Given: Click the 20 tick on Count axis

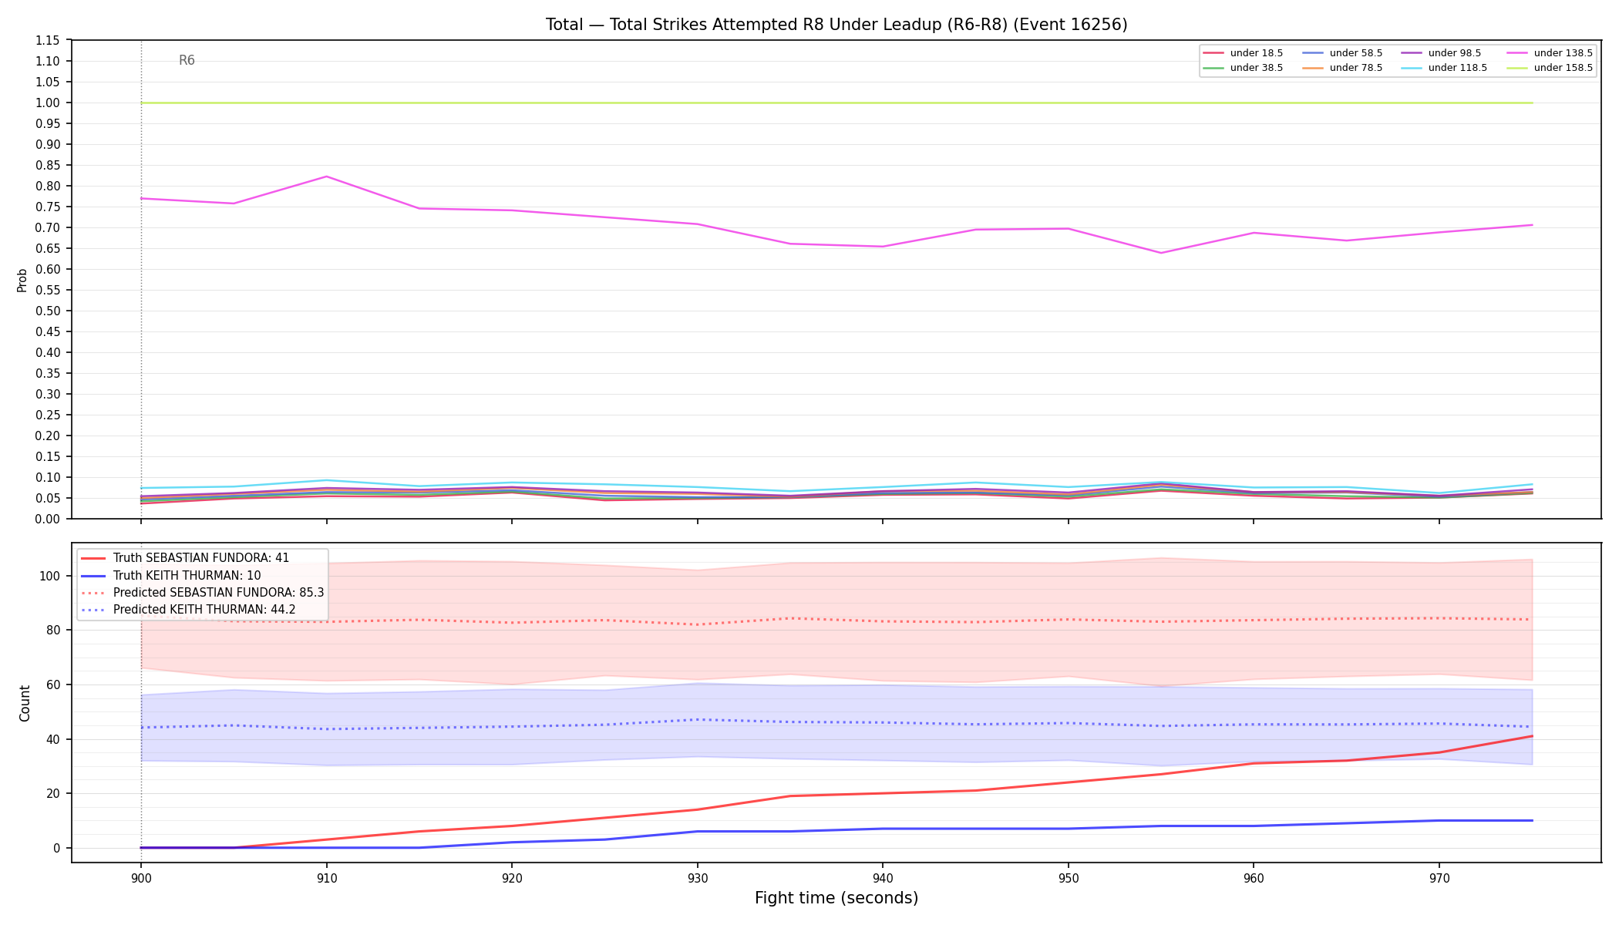Looking at the screenshot, I should (55, 793).
